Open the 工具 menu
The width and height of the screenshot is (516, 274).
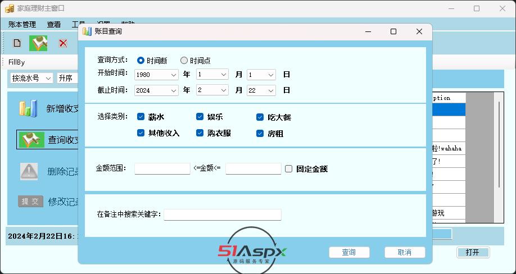tap(78, 24)
